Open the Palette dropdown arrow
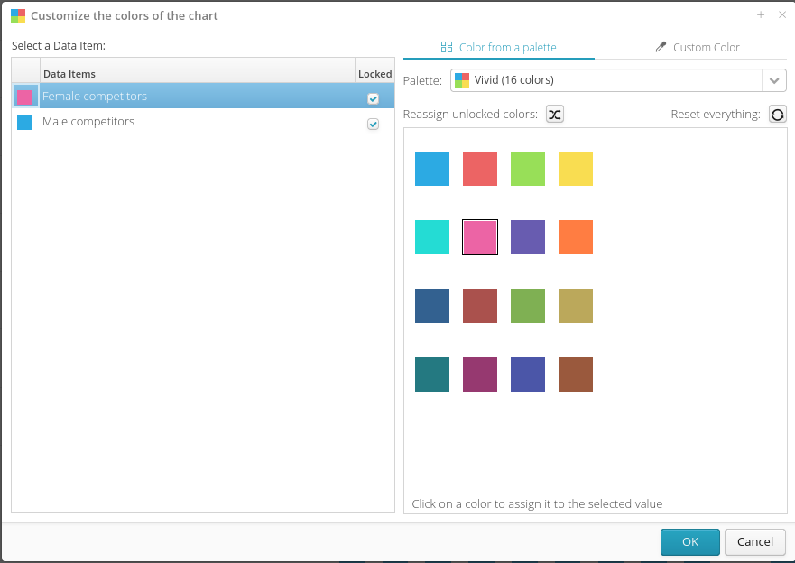The image size is (795, 563). coord(774,80)
